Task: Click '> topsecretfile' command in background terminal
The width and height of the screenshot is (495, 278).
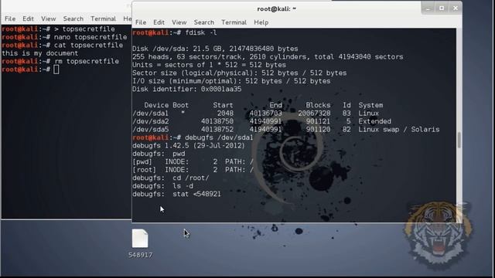Action: [x=84, y=29]
